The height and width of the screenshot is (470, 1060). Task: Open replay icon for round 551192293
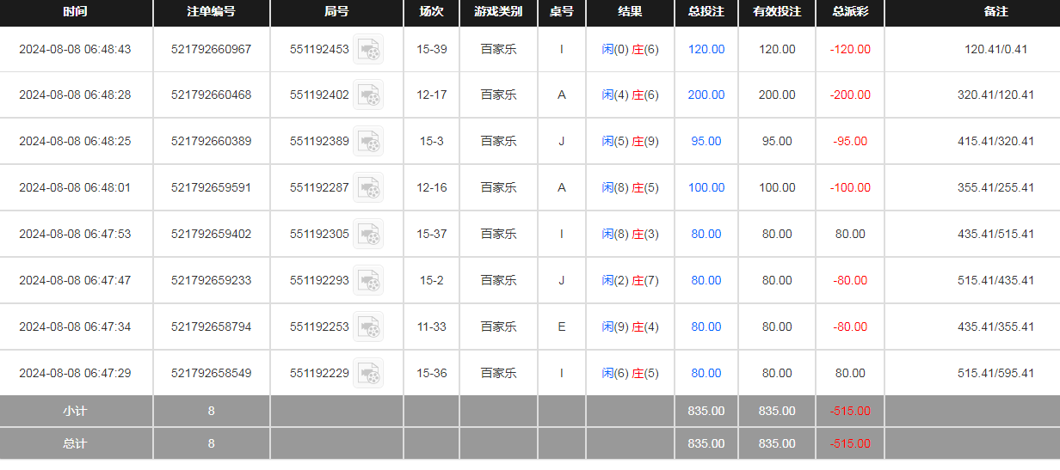pyautogui.click(x=368, y=280)
